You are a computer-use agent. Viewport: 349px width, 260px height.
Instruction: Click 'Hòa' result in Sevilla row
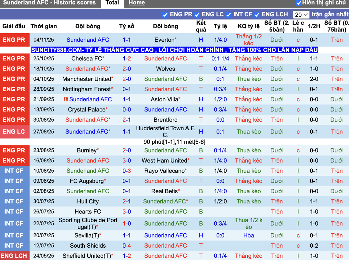point(249,236)
